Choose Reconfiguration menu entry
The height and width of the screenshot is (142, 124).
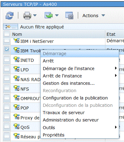pos(80,91)
